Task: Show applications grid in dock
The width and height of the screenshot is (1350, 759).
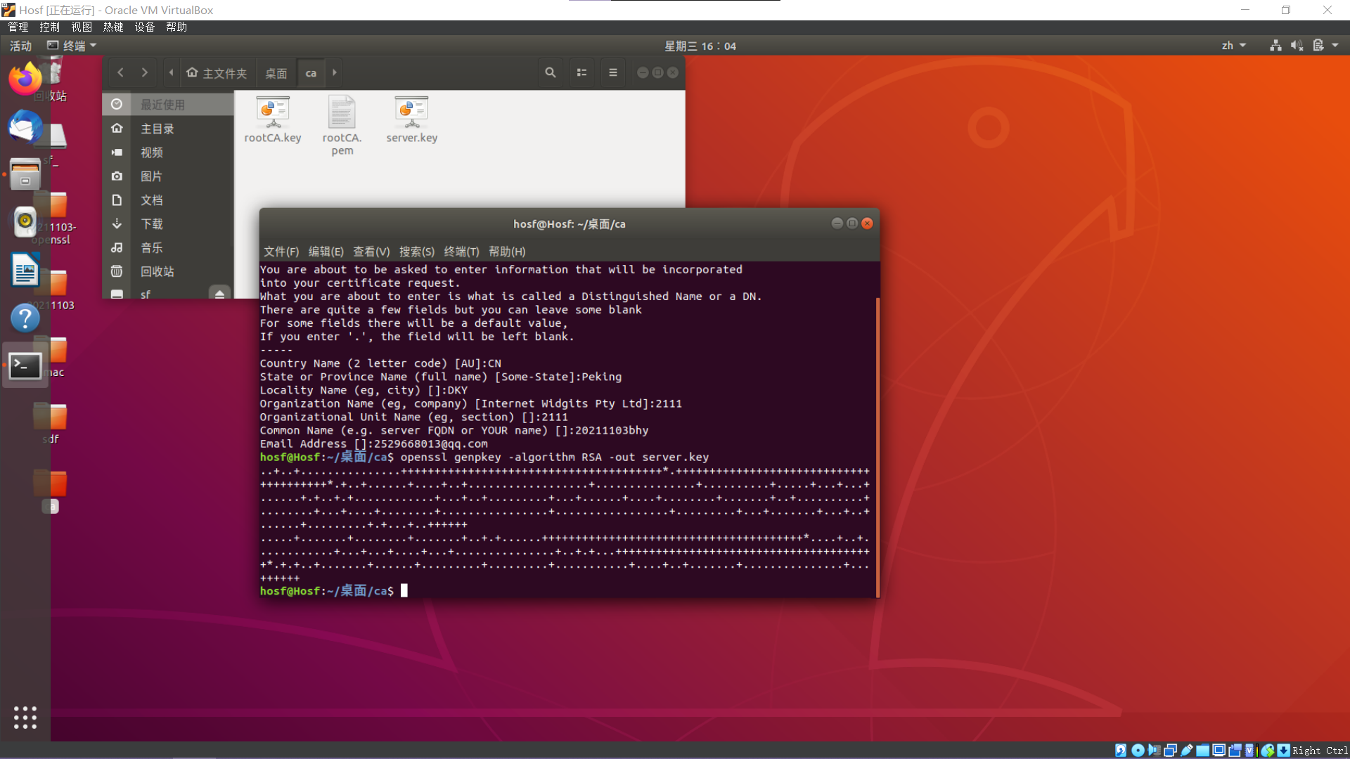Action: point(25,717)
